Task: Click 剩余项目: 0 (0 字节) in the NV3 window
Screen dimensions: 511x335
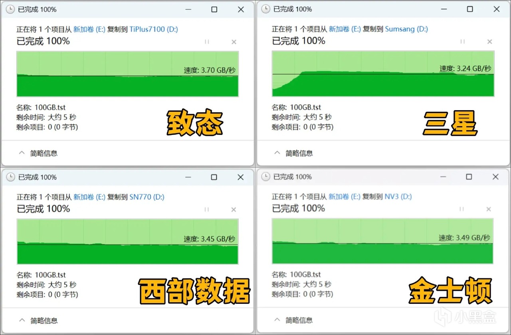Action: point(302,294)
